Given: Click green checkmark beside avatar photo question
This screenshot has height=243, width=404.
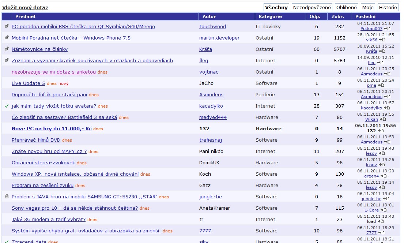Looking at the screenshot, I should coord(7,106).
